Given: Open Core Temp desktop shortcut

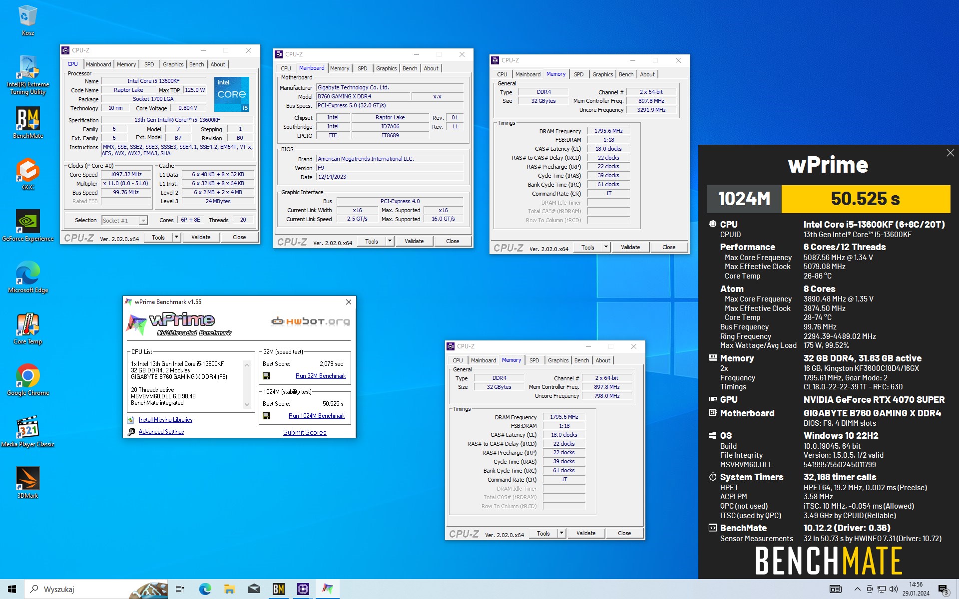Looking at the screenshot, I should [x=28, y=328].
